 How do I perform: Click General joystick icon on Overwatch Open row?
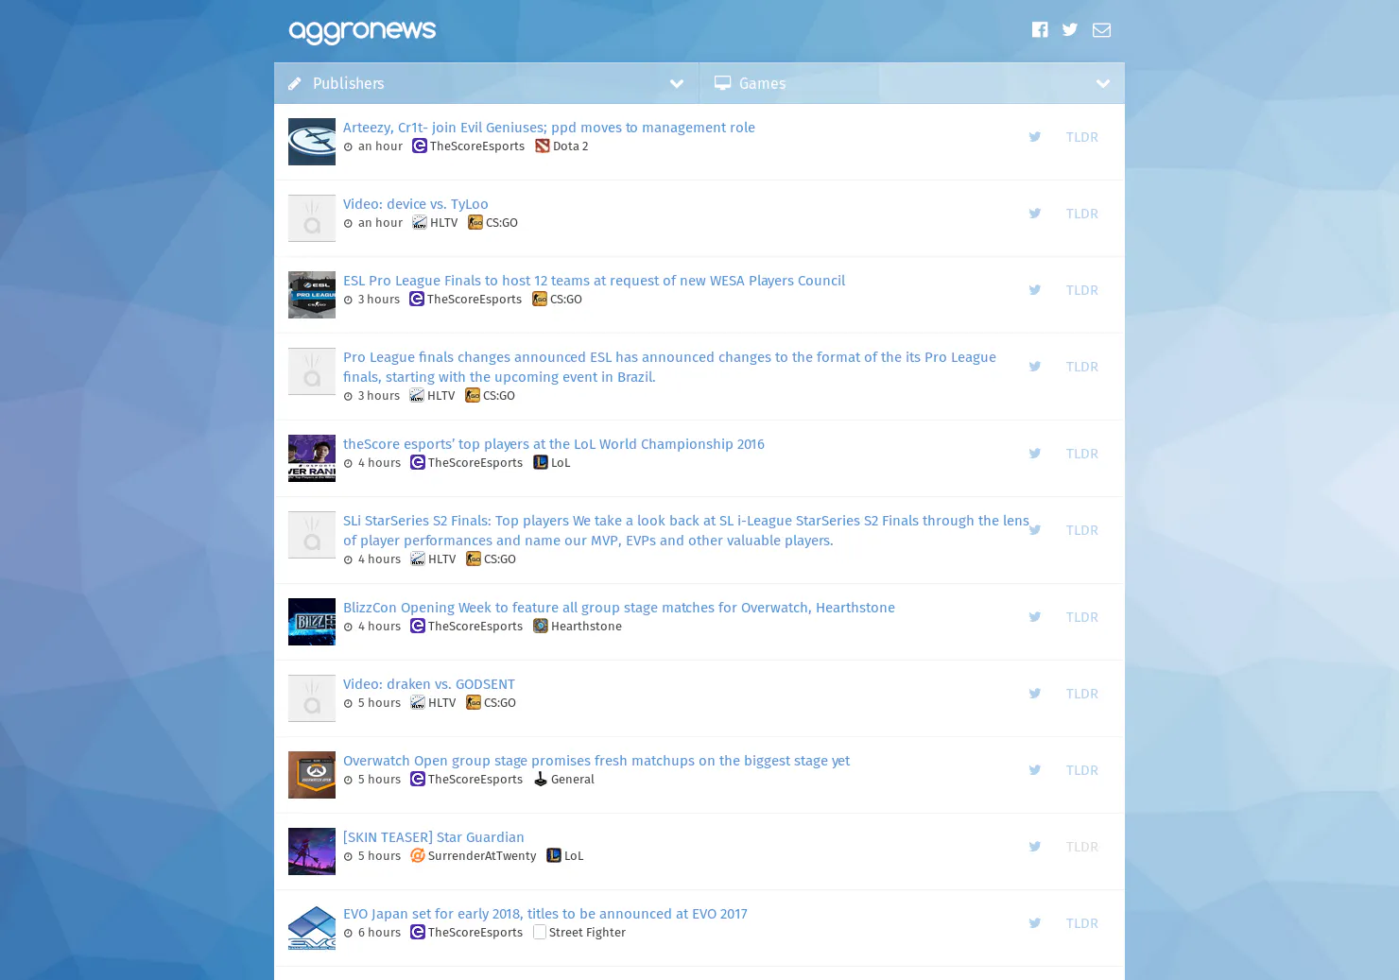click(541, 780)
